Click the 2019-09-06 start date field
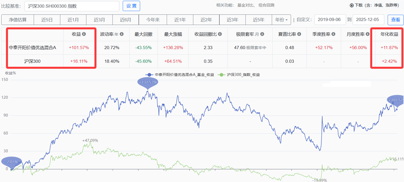The height and width of the screenshot is (182, 404). [x=330, y=20]
